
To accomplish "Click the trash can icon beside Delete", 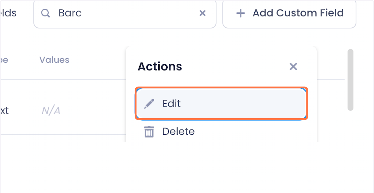I will coord(149,131).
